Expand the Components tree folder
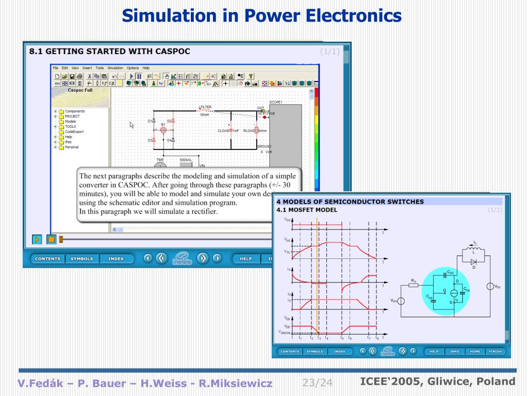The width and height of the screenshot is (528, 396). [x=55, y=111]
